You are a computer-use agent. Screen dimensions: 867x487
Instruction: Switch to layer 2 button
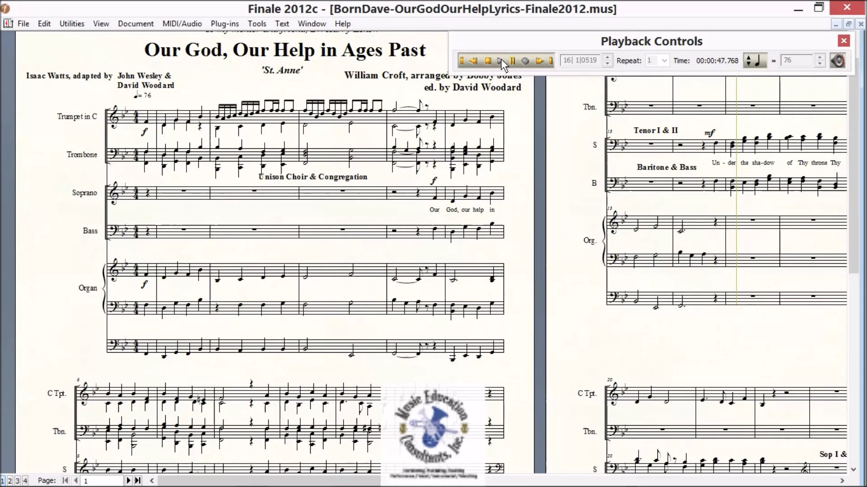[10, 481]
